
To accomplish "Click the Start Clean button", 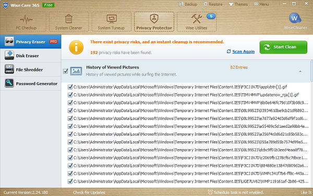I will tap(283, 47).
